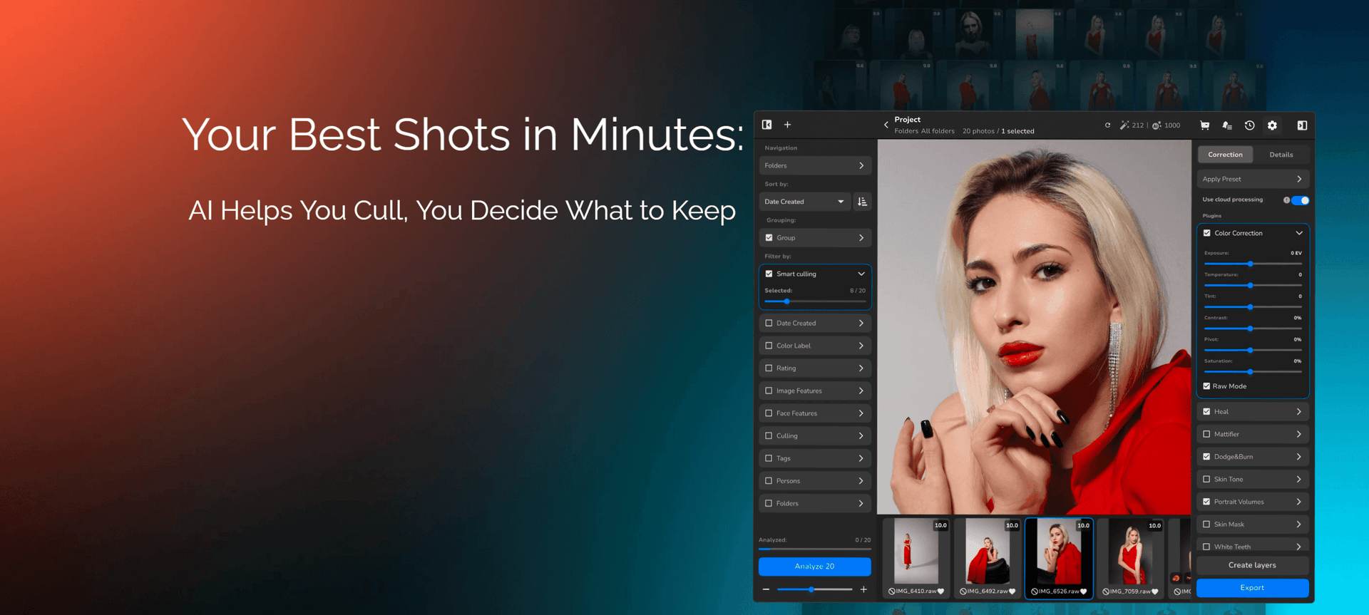Check the Rating filter checkbox
The height and width of the screenshot is (615, 1369).
click(769, 368)
